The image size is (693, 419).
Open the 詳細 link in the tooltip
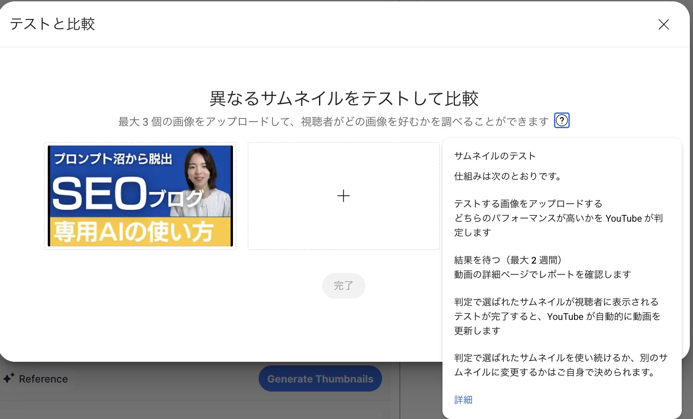(463, 400)
